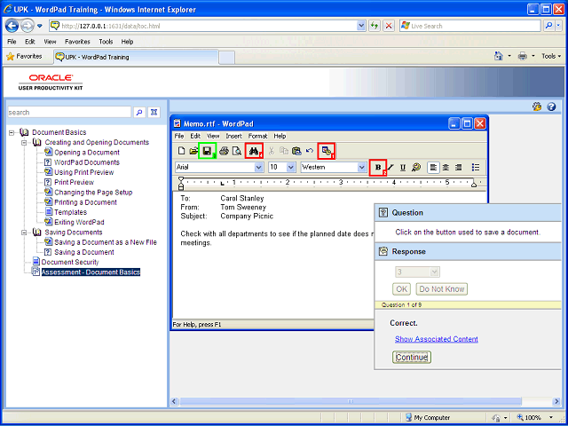Open the font size 10 dropdown
The height and width of the screenshot is (426, 568).
(290, 168)
